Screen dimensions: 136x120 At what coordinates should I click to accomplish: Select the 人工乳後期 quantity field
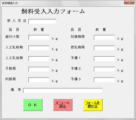pyautogui.click(x=39, y=59)
